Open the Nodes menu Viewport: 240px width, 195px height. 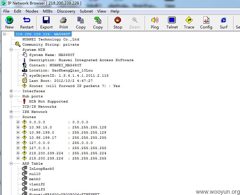[32, 11]
